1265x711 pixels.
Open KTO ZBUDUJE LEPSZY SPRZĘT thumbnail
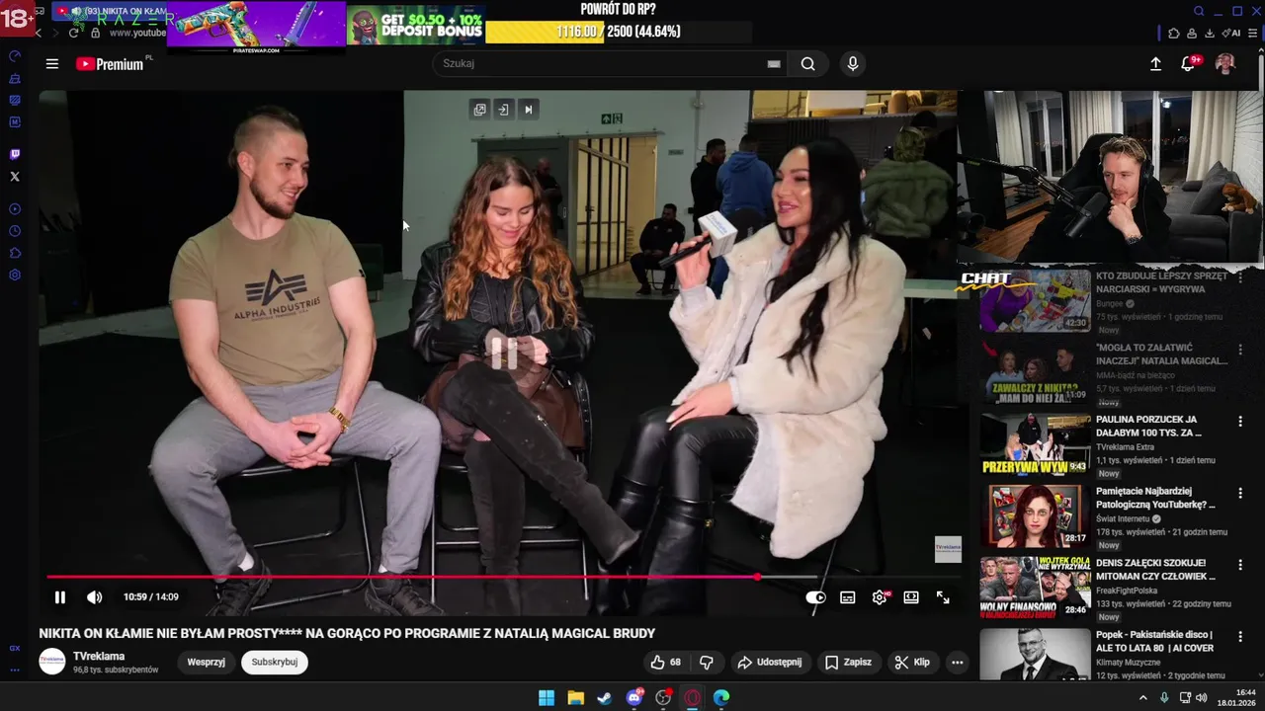[x=1035, y=300]
